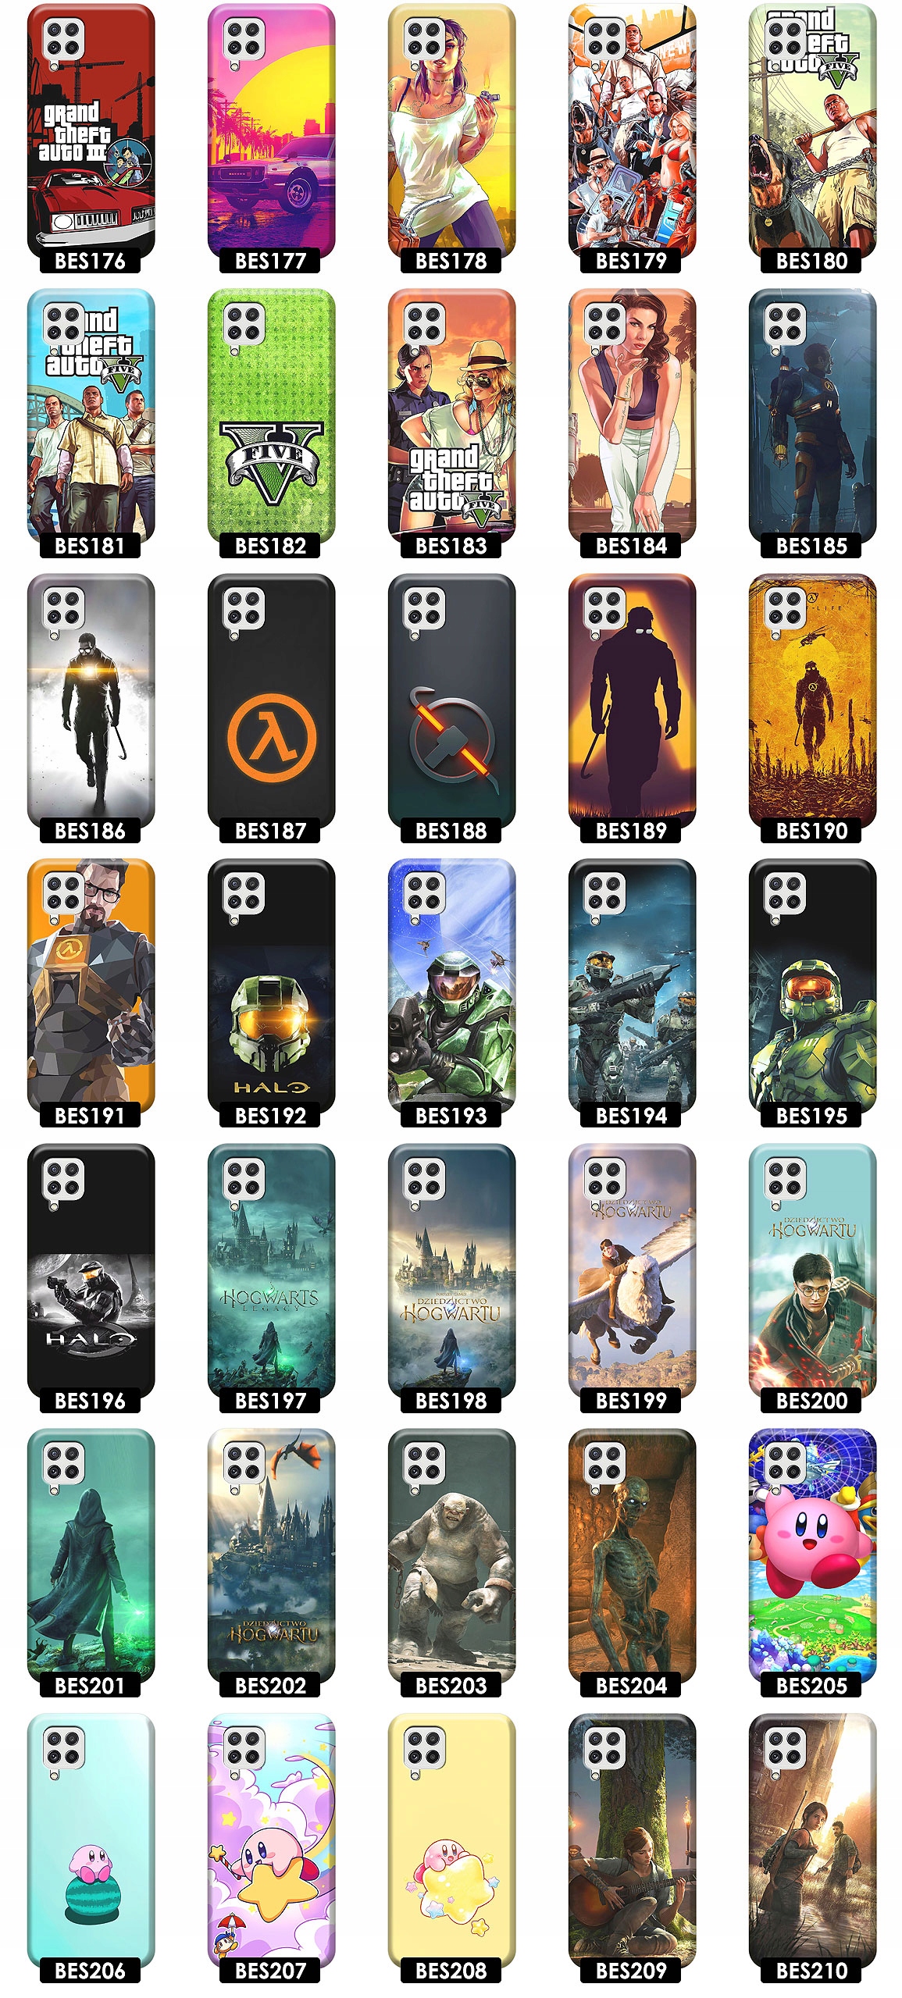The image size is (902, 1998).
Task: Select the BES187 orange lambda logo case
Action: [271, 701]
